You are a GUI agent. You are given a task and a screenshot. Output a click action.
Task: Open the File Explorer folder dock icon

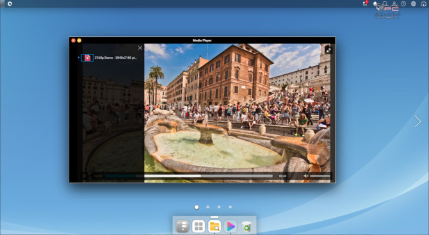point(214,226)
